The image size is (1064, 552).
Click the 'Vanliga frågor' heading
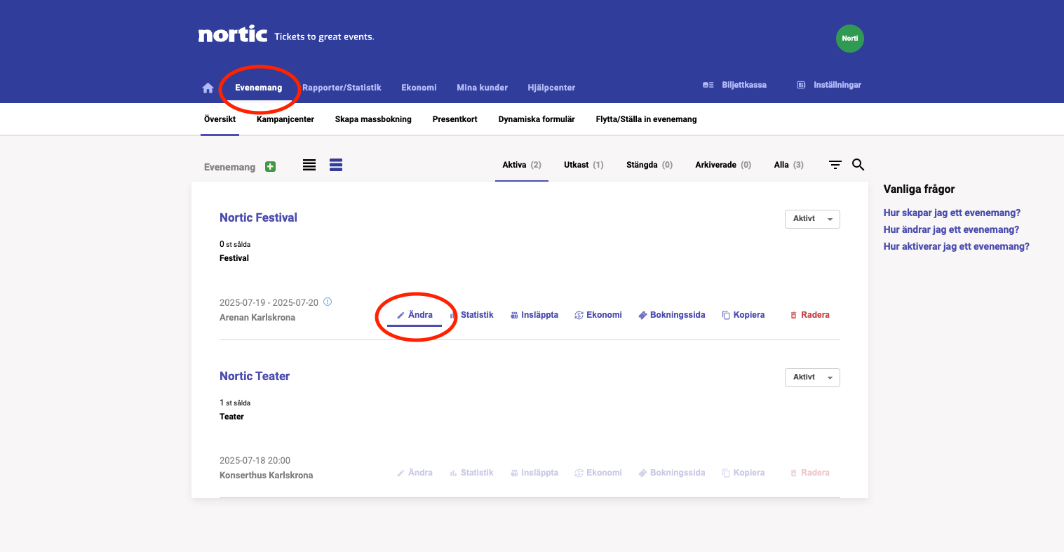coord(919,189)
